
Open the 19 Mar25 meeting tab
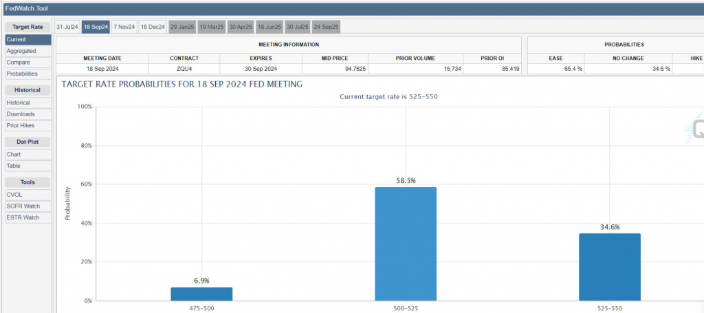(x=211, y=27)
